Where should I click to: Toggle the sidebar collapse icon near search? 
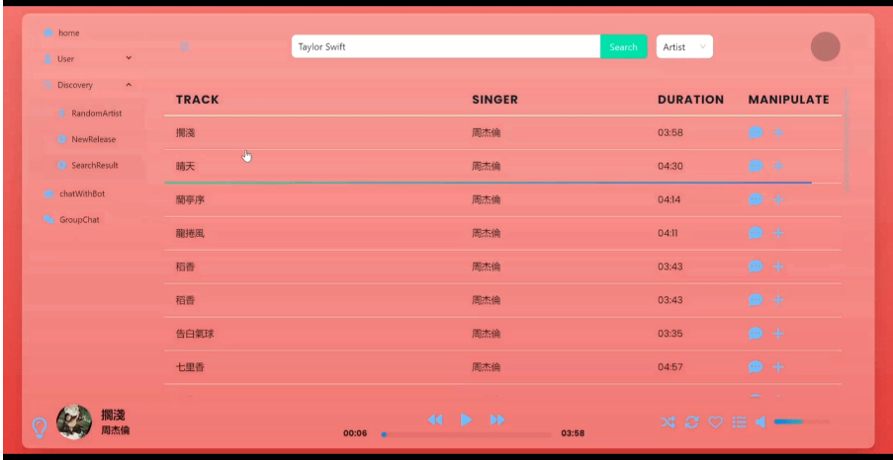tap(185, 46)
